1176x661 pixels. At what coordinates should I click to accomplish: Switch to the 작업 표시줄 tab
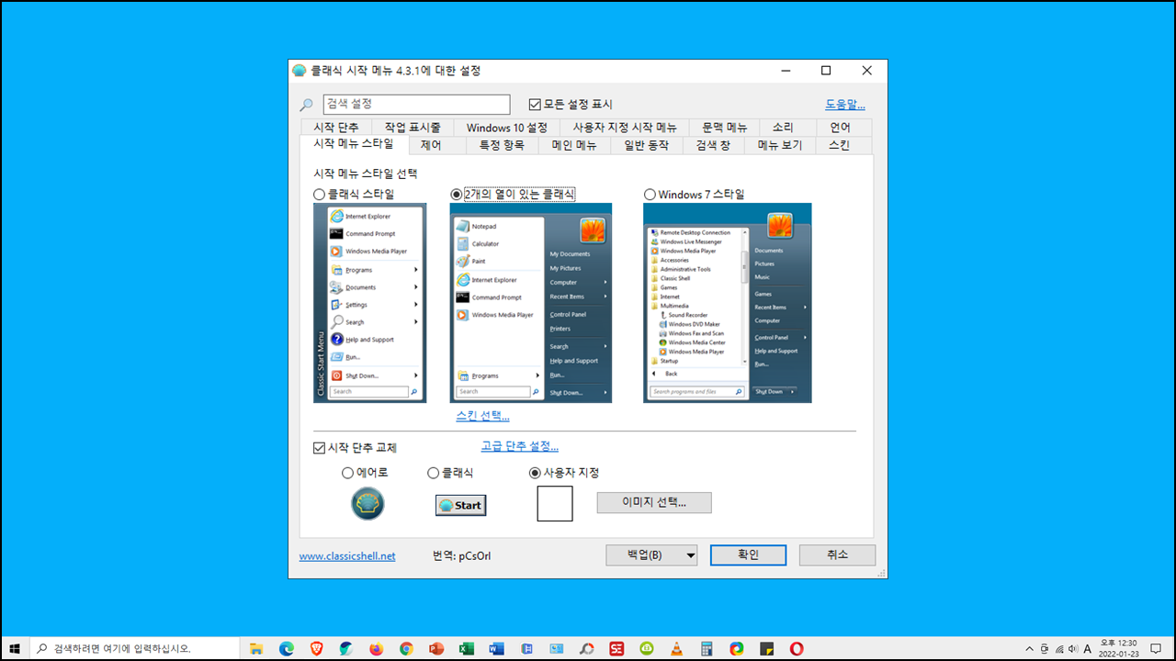pos(413,128)
